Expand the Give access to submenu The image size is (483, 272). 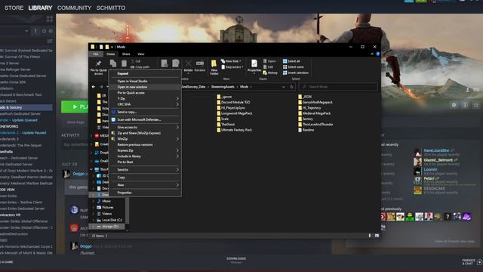[x=145, y=128]
